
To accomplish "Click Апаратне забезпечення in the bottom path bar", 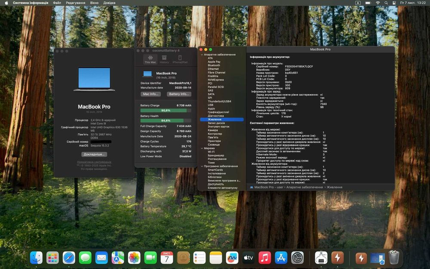I will [x=304, y=187].
